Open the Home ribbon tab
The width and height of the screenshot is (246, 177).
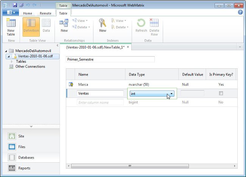pos(28,14)
